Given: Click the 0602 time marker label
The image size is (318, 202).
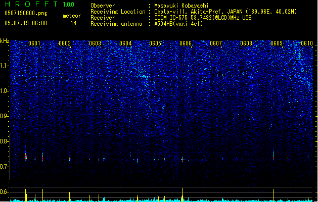Looking at the screenshot, I should click(65, 43).
